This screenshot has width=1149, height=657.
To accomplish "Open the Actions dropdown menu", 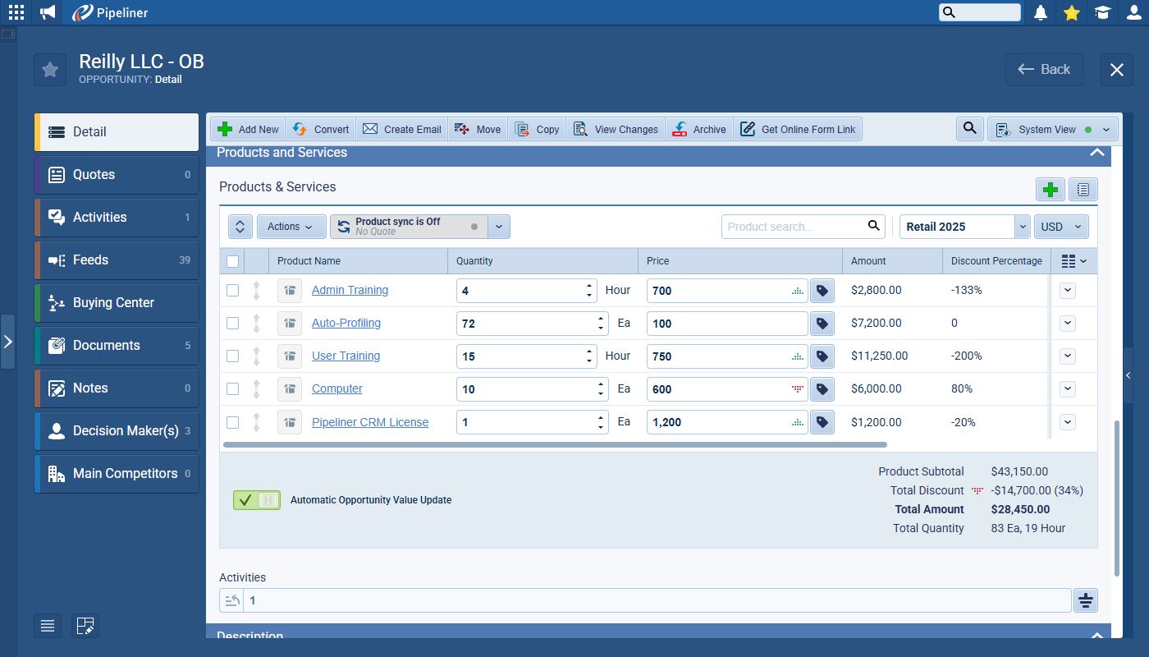I will point(291,227).
